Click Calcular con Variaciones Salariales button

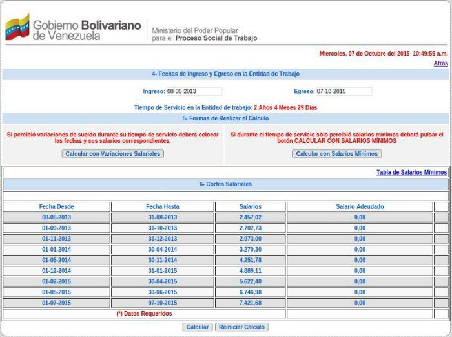click(113, 154)
